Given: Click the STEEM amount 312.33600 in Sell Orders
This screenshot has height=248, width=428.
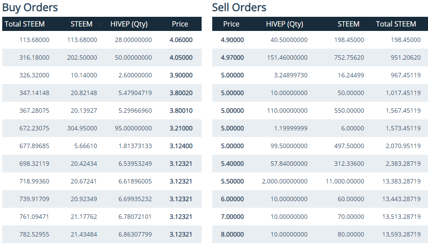Looking at the screenshot, I should (x=349, y=164).
